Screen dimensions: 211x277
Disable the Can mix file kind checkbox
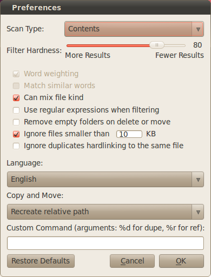(x=16, y=98)
